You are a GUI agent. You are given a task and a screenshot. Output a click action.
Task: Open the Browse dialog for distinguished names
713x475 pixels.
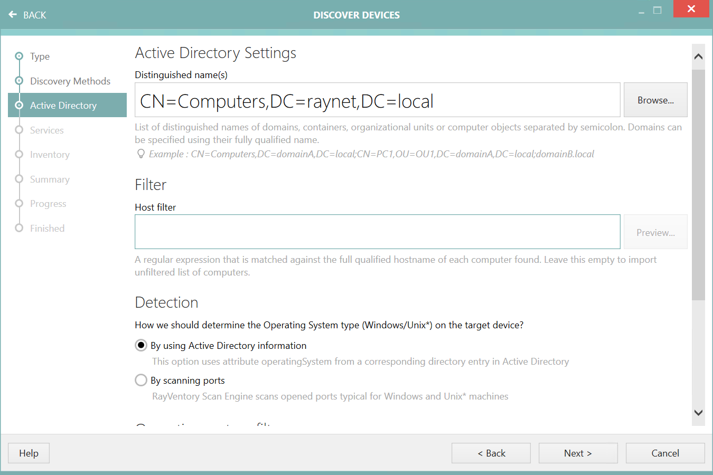pyautogui.click(x=655, y=100)
